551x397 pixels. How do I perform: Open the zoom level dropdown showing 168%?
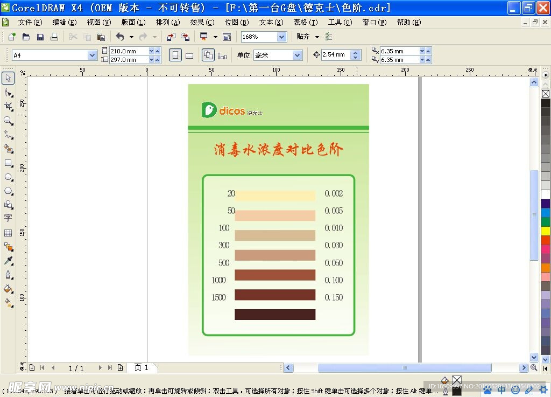pyautogui.click(x=281, y=36)
